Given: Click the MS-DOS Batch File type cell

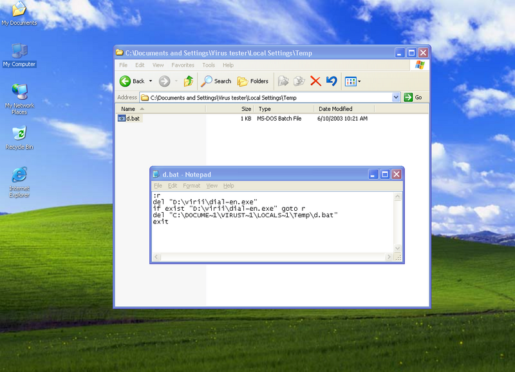Looking at the screenshot, I should point(279,119).
